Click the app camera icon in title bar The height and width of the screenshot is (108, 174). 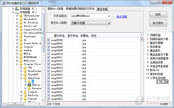pos(3,3)
